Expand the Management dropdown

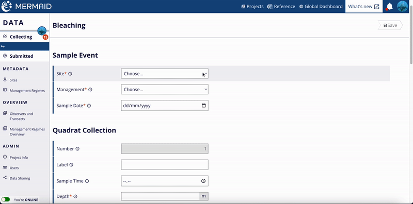(x=165, y=90)
